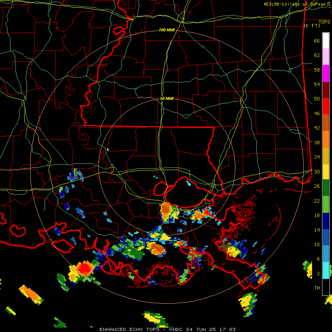Image resolution: width=332 pixels, height=332 pixels.
Task: Click the light orange legend swatch
Action: (x=326, y=139)
